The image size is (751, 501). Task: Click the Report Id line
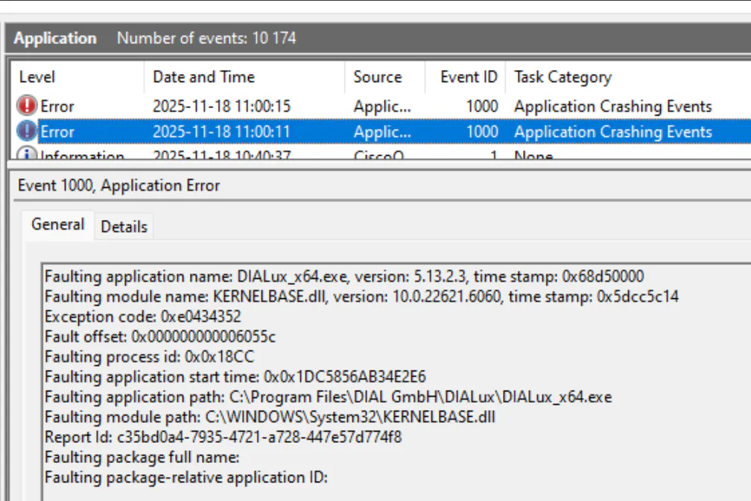coord(224,438)
